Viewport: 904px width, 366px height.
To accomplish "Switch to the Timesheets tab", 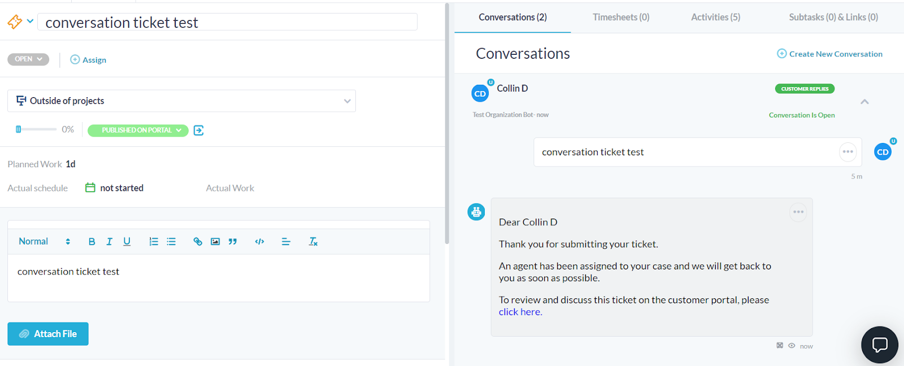I will click(621, 18).
